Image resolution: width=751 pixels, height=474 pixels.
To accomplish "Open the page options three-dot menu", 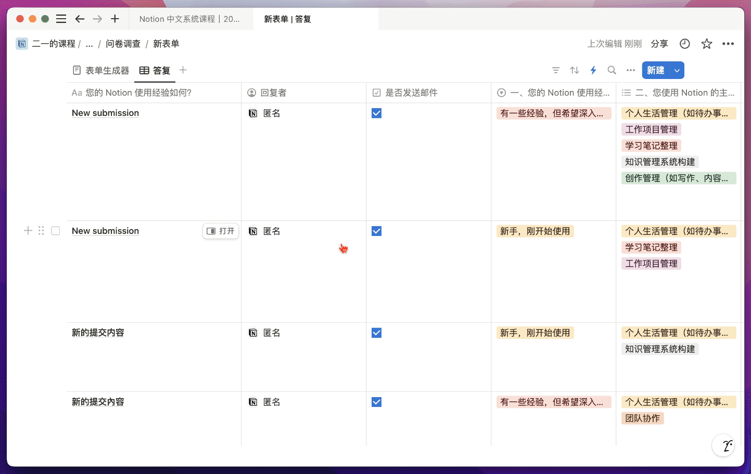I will click(x=728, y=44).
